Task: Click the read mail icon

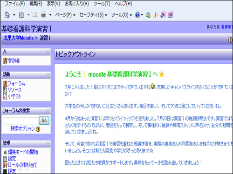Action: (x=35, y=15)
